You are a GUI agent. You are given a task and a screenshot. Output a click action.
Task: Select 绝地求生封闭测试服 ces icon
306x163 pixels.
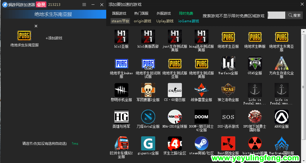click(148, 63)
